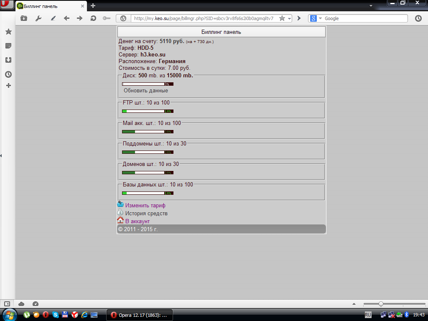
Task: Open the History panel clock in sidebar
Action: 8,74
